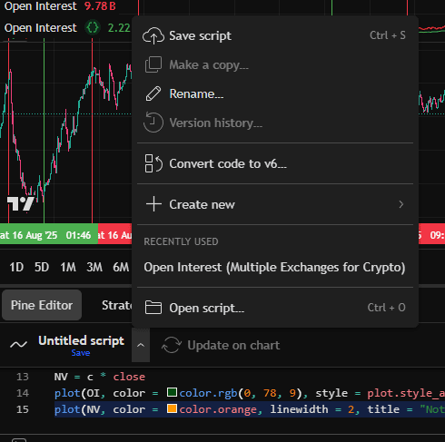
Task: Click the Create new plus icon
Action: point(153,204)
